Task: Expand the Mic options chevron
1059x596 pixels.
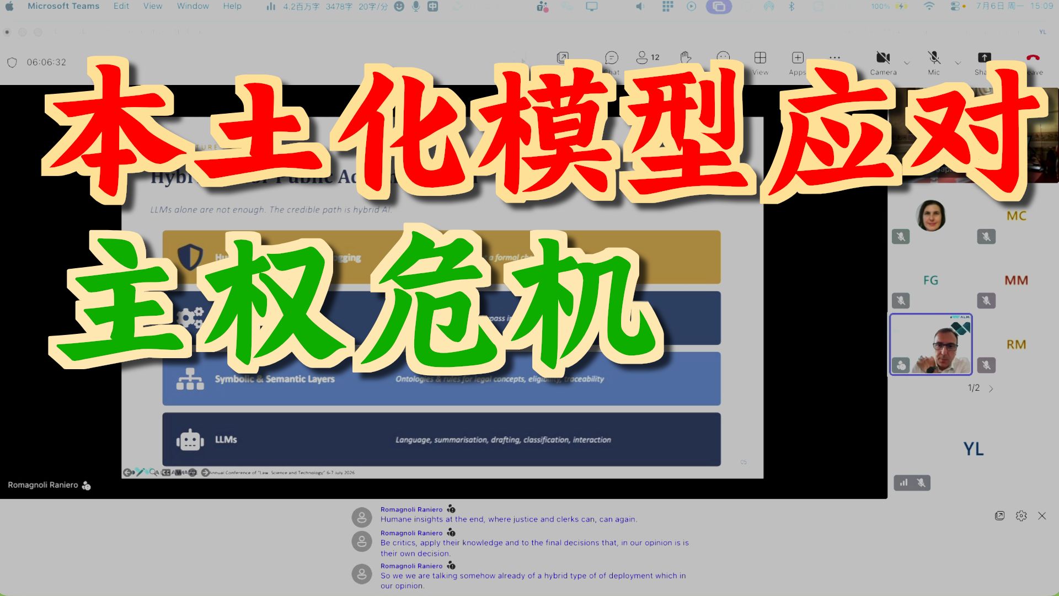Action: [x=958, y=62]
